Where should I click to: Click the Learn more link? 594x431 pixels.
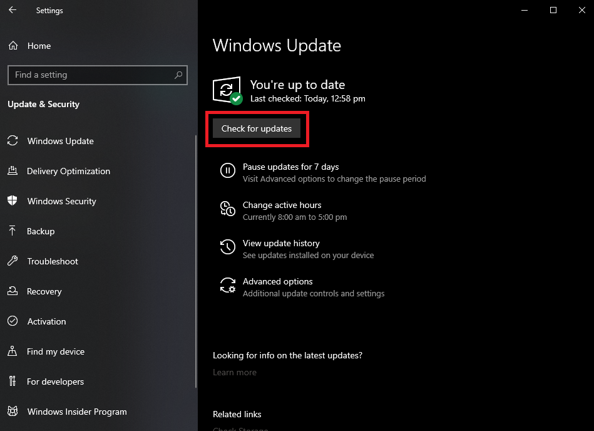click(x=235, y=372)
